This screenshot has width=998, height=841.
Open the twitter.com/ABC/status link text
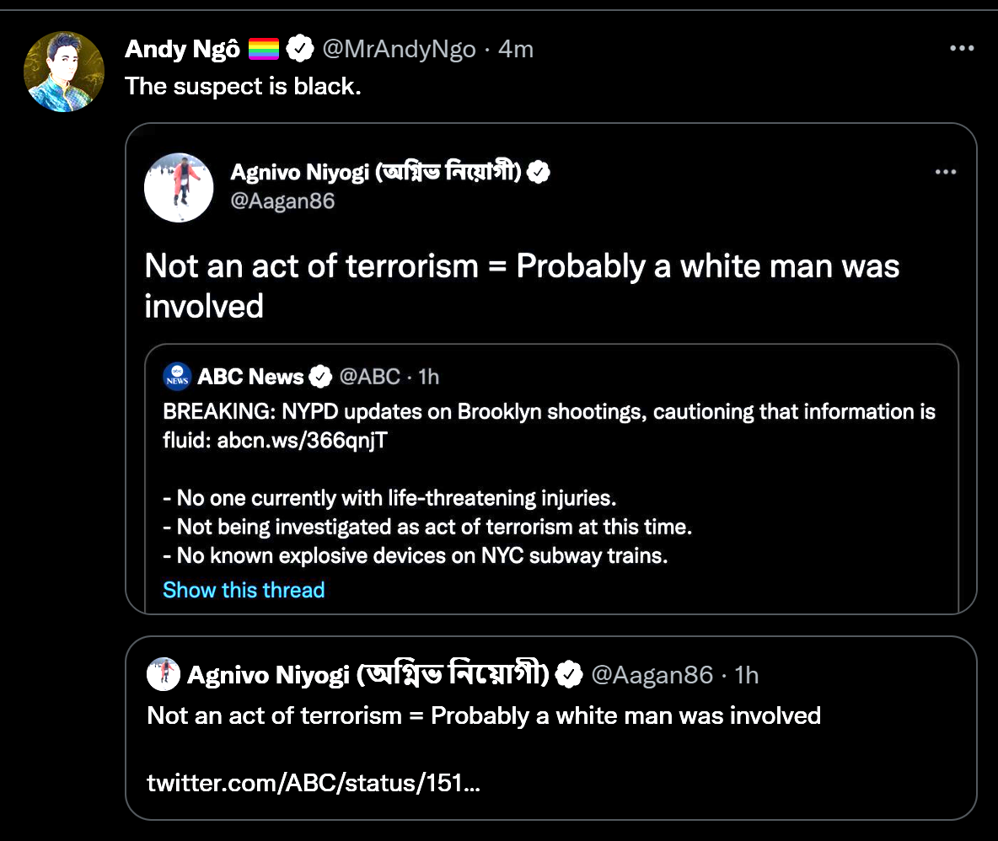pyautogui.click(x=314, y=783)
